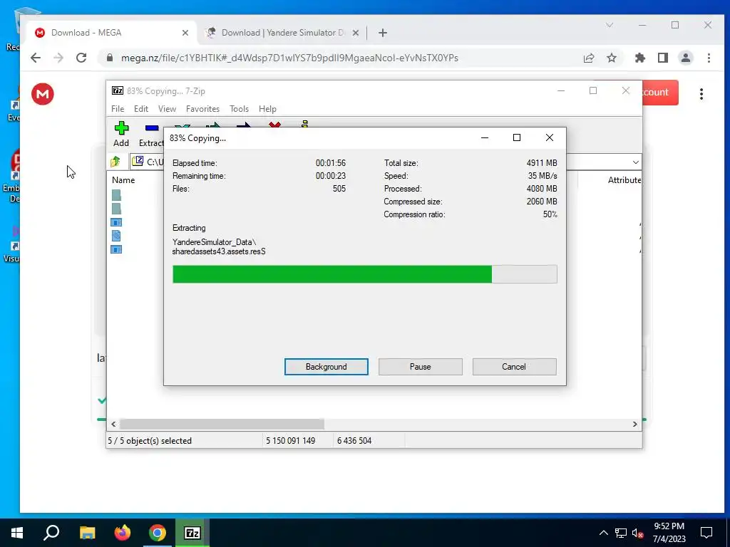
Task: Open Chrome profile avatar icon
Action: (x=686, y=58)
